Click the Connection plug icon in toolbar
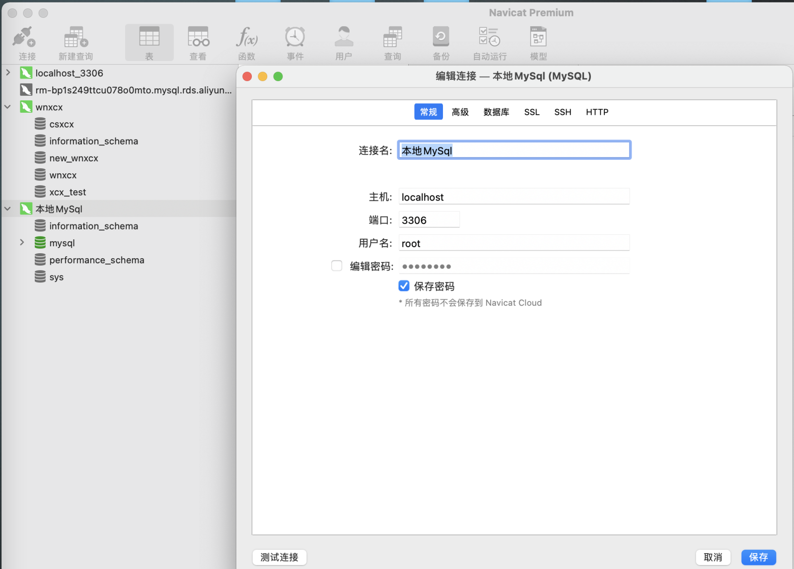 click(24, 37)
